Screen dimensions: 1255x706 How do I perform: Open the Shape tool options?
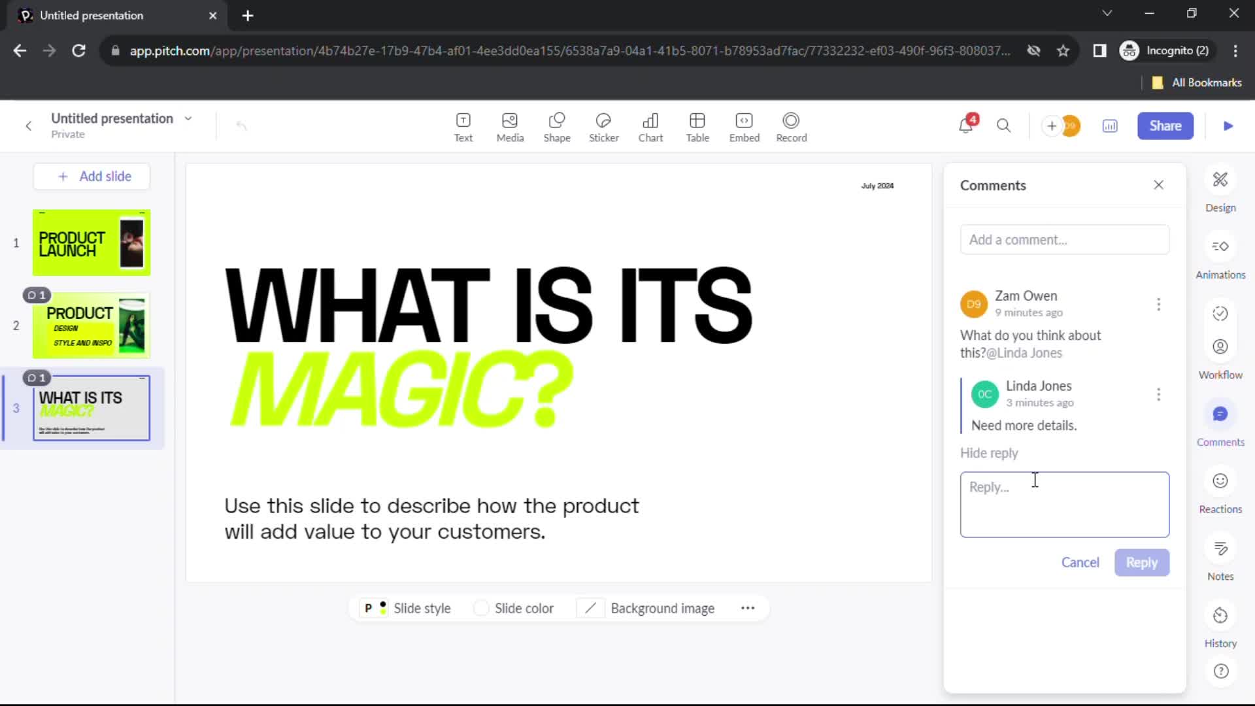[558, 126]
